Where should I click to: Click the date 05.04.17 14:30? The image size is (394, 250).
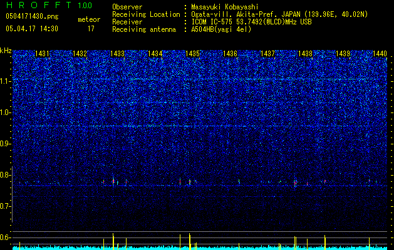click(x=32, y=29)
